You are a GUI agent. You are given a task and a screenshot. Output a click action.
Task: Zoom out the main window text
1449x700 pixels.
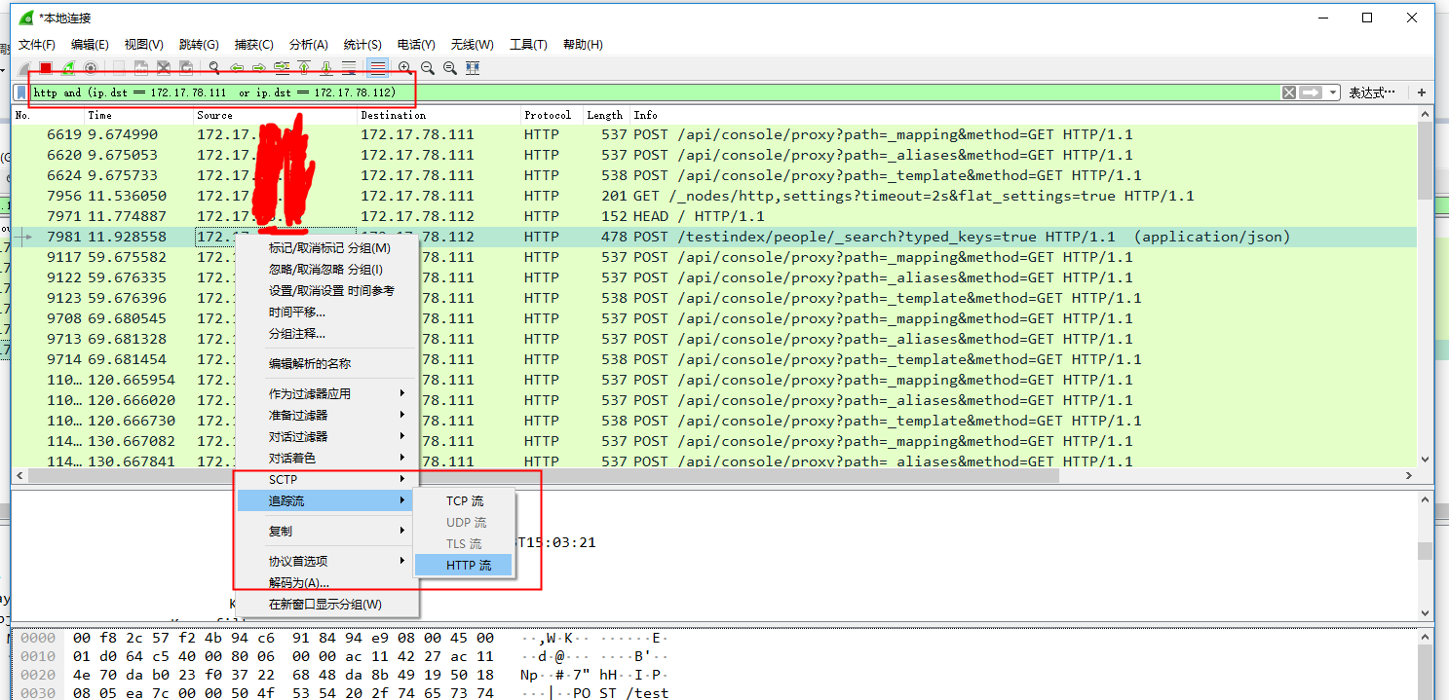click(x=427, y=68)
